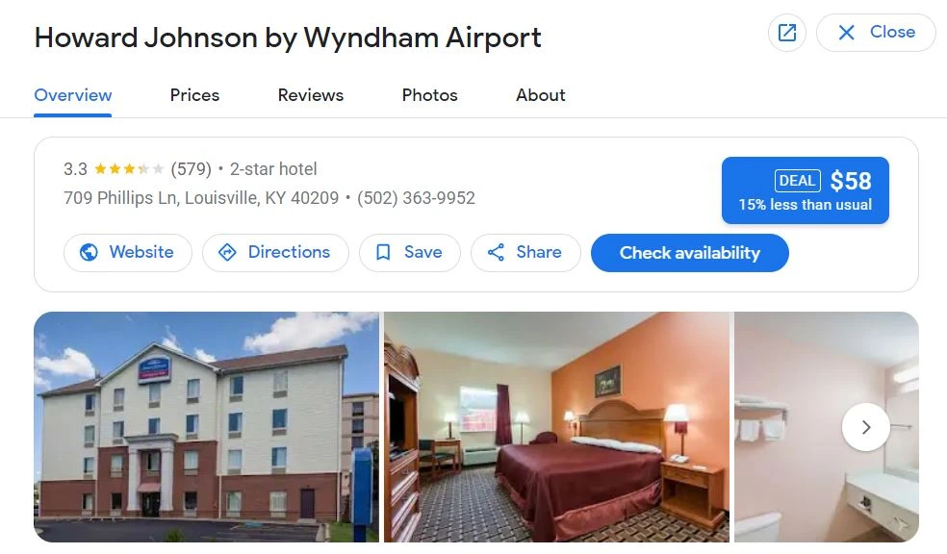Image resolution: width=947 pixels, height=554 pixels.
Task: Select the About tab
Action: (541, 95)
